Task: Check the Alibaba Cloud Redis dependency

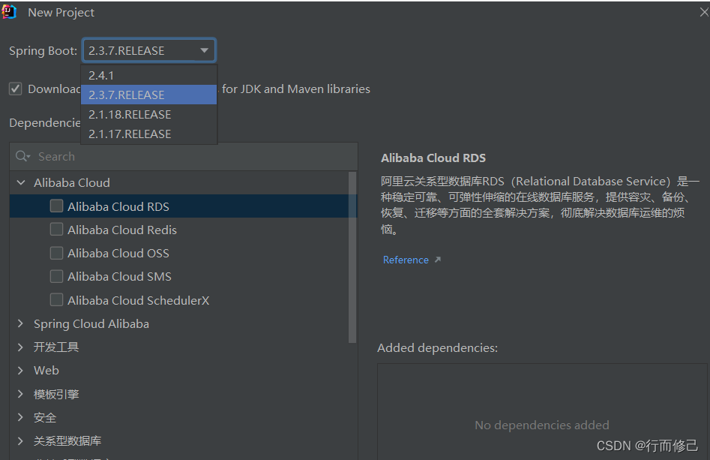Action: [x=56, y=230]
